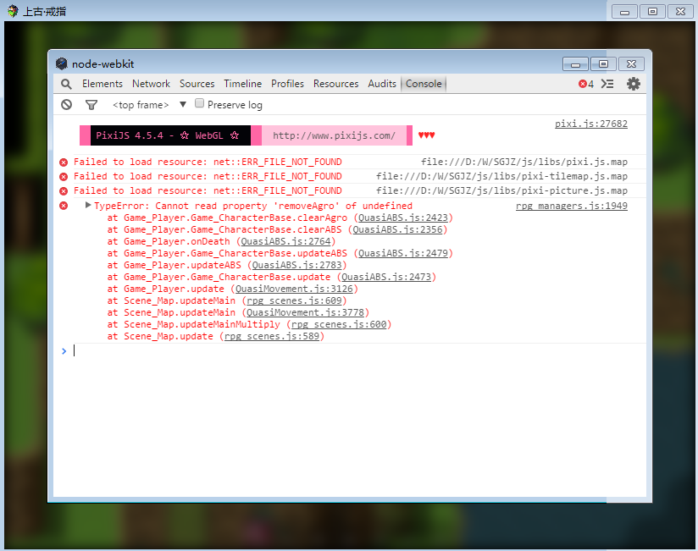
Task: Enable the Preserve log checkbox
Action: [x=199, y=103]
